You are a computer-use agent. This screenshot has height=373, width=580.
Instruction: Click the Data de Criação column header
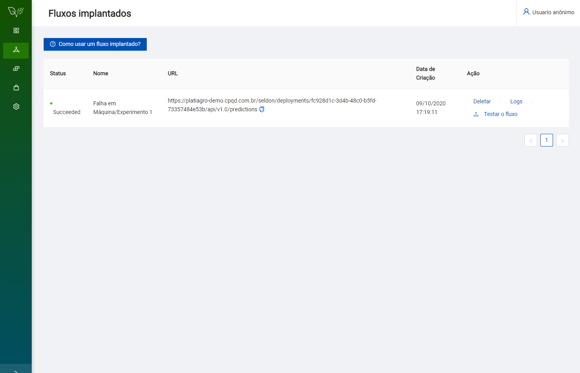click(426, 74)
